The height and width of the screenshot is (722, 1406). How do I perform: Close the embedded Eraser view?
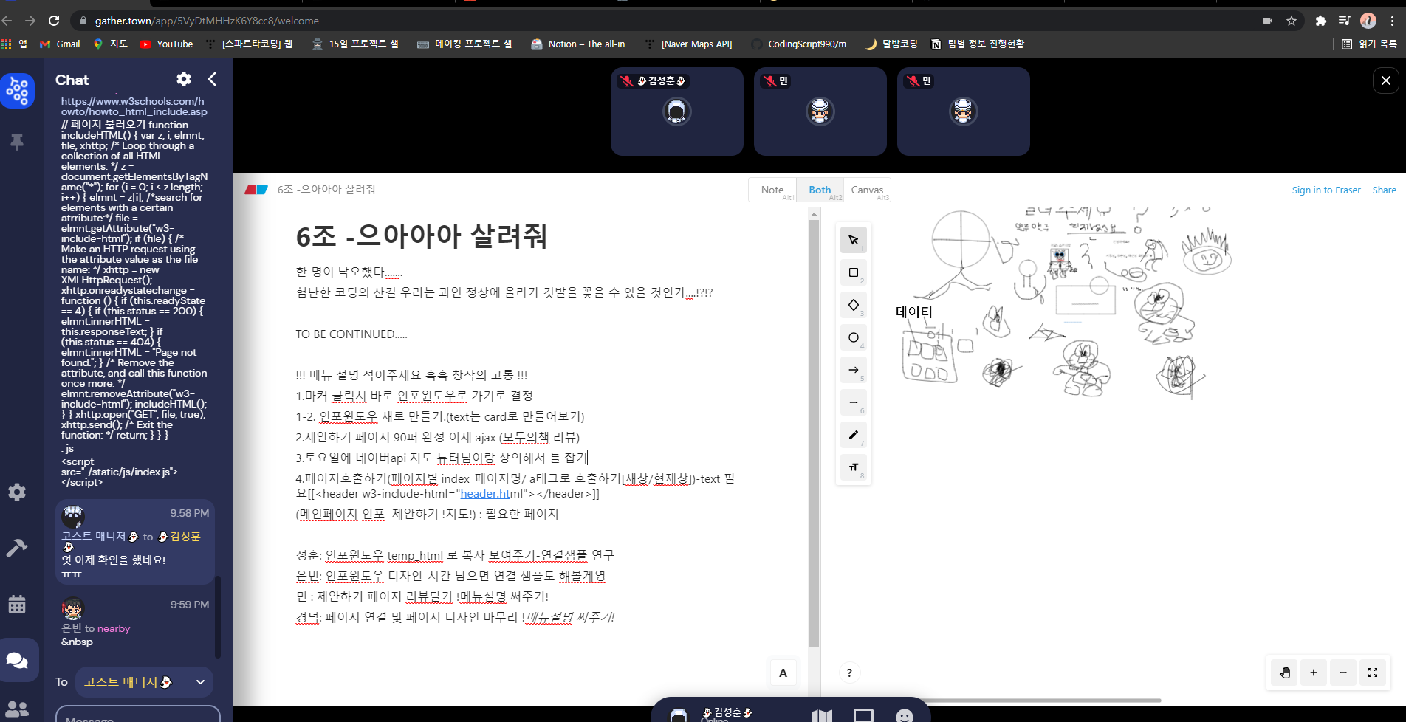pos(1386,80)
